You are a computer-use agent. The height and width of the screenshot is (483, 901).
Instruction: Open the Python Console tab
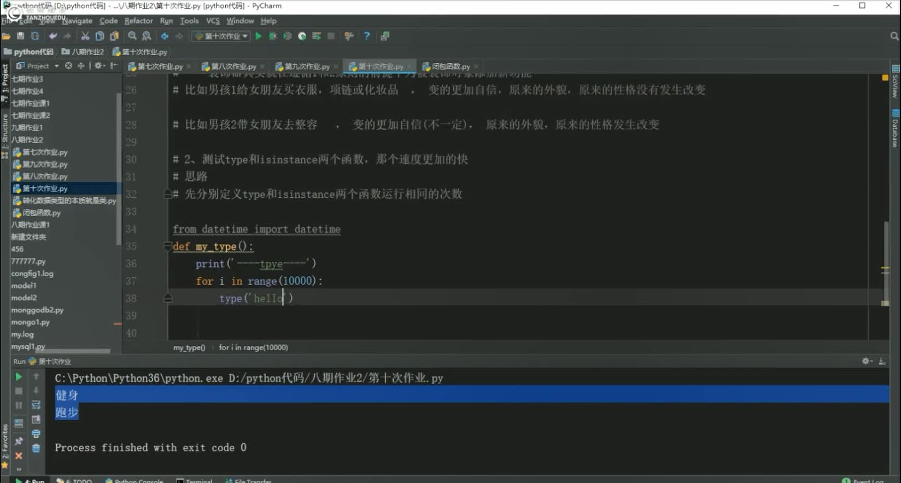click(x=134, y=481)
